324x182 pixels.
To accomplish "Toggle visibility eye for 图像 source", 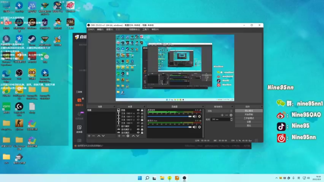I will click(x=138, y=110).
